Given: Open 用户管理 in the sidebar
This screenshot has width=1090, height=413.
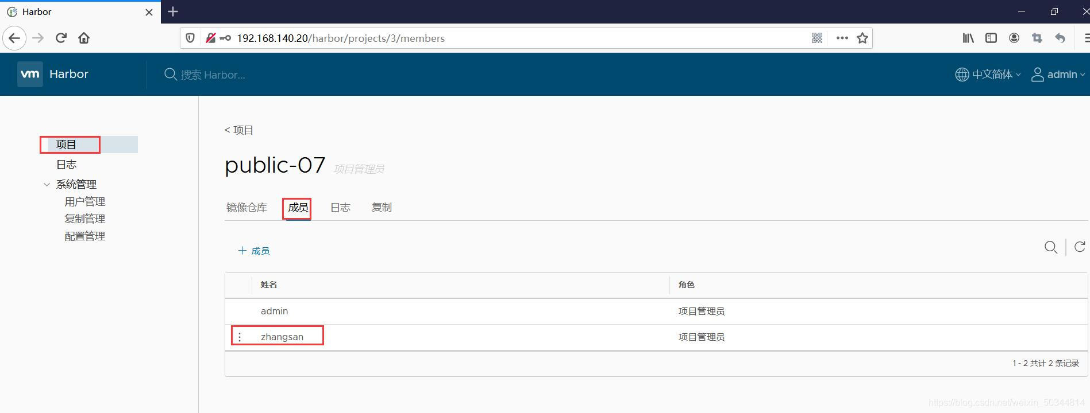Looking at the screenshot, I should (84, 202).
